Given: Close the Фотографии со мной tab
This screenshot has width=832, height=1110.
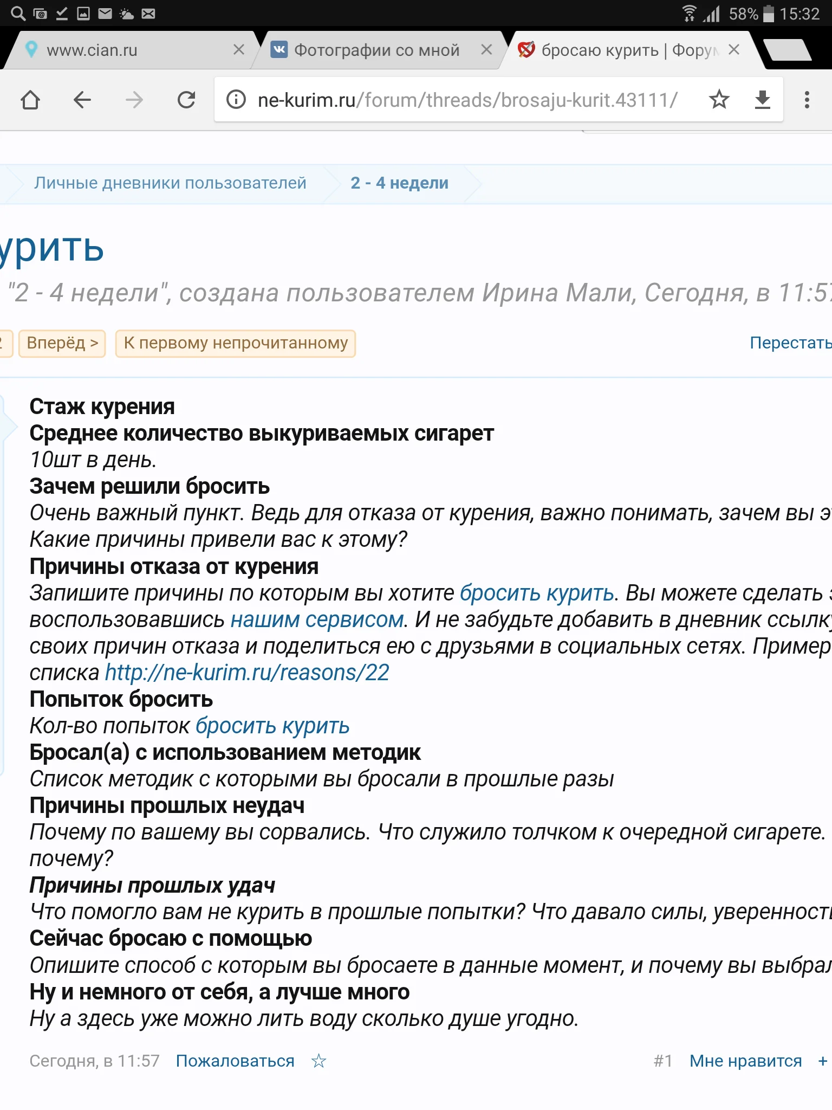Looking at the screenshot, I should coord(486,50).
